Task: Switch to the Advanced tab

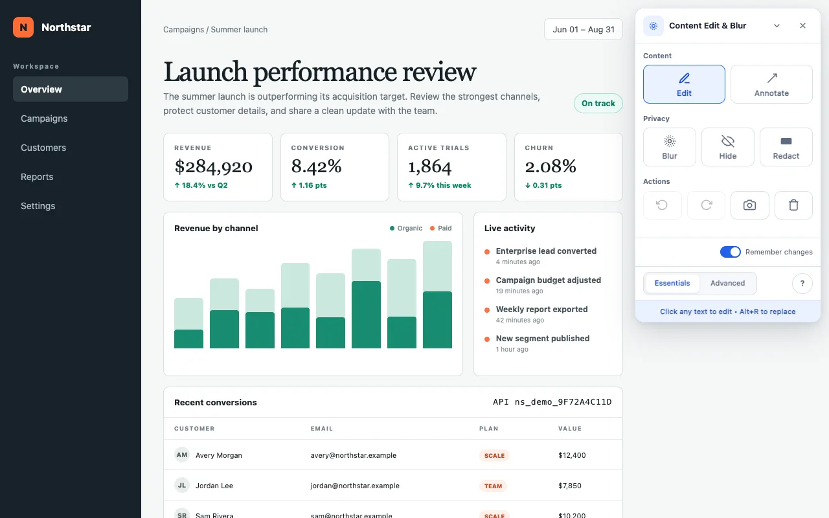Action: [727, 283]
